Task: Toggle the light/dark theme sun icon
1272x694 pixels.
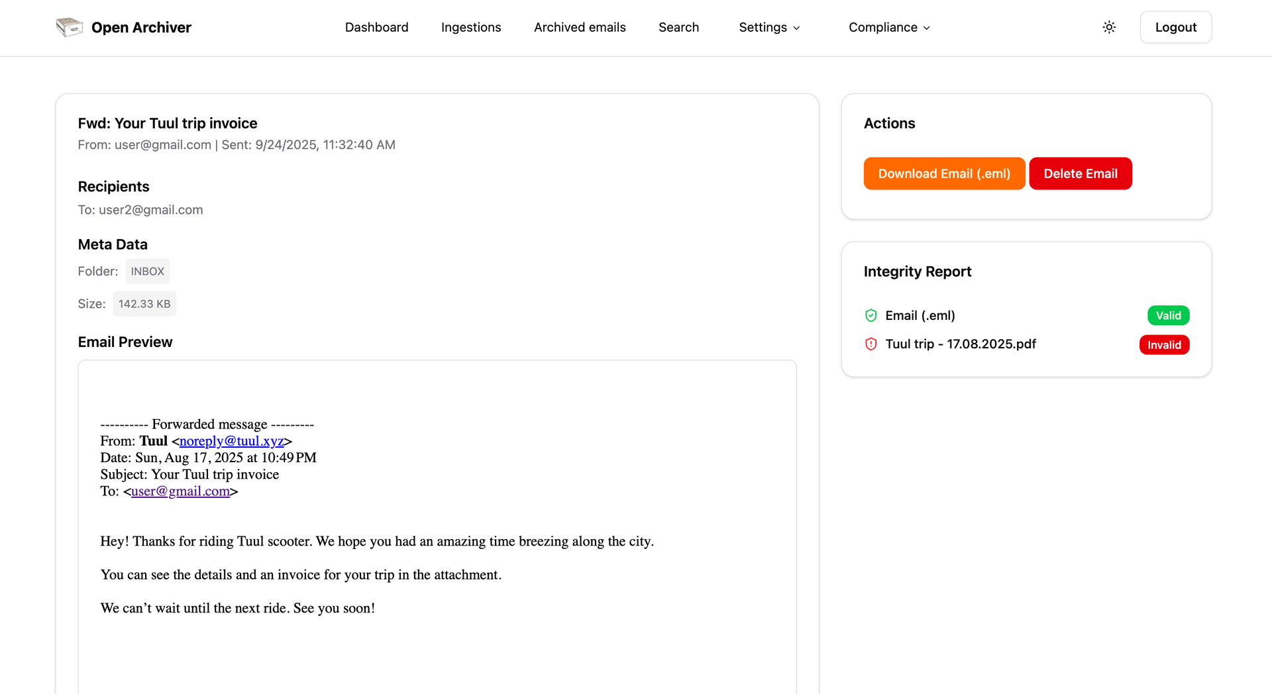Action: (x=1109, y=27)
